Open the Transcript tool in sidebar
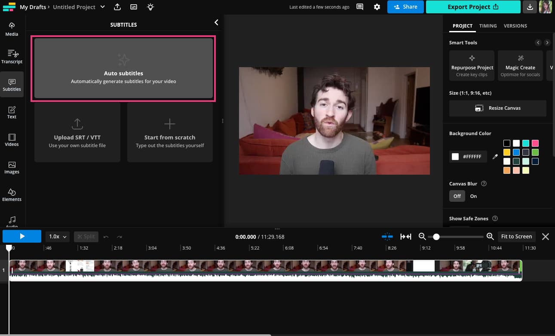 pyautogui.click(x=12, y=56)
